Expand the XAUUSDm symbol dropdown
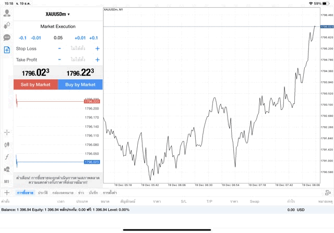Viewport: 334px width, 233px height. [57, 14]
